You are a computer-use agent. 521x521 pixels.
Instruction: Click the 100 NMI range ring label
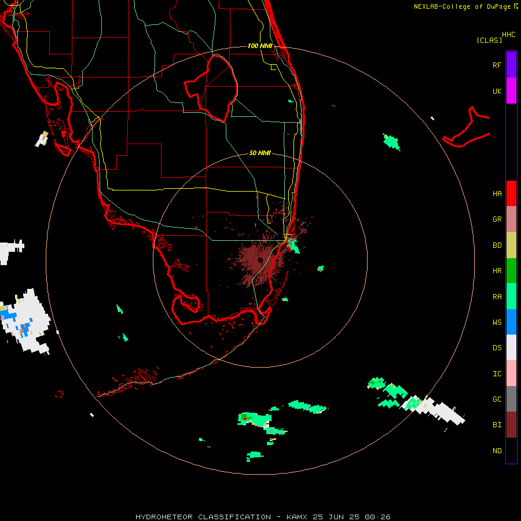pyautogui.click(x=260, y=46)
